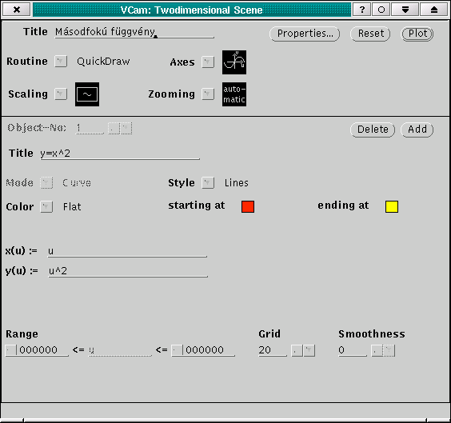
Task: Click the Axes style icon
Action: [x=234, y=62]
